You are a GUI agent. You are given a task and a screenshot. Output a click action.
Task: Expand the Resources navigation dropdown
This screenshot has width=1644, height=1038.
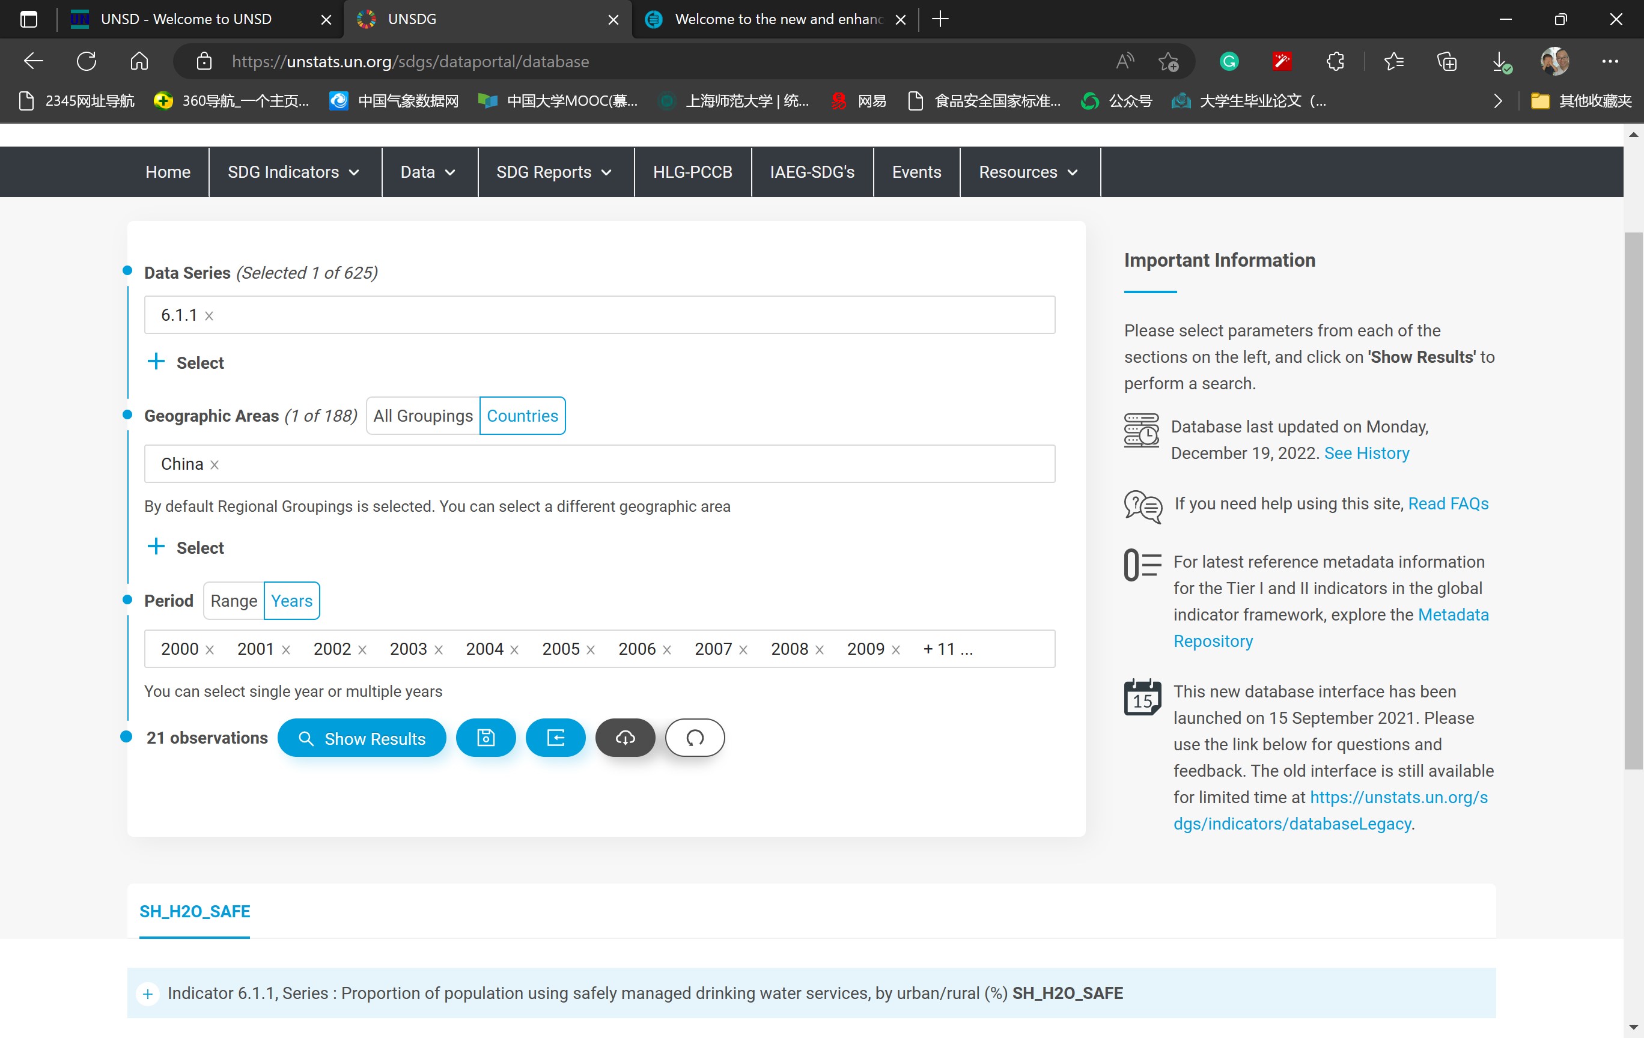[1028, 172]
